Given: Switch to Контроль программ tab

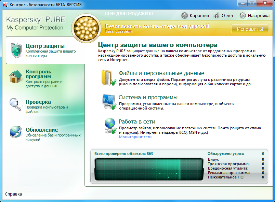Looking at the screenshot, I should [45, 78].
